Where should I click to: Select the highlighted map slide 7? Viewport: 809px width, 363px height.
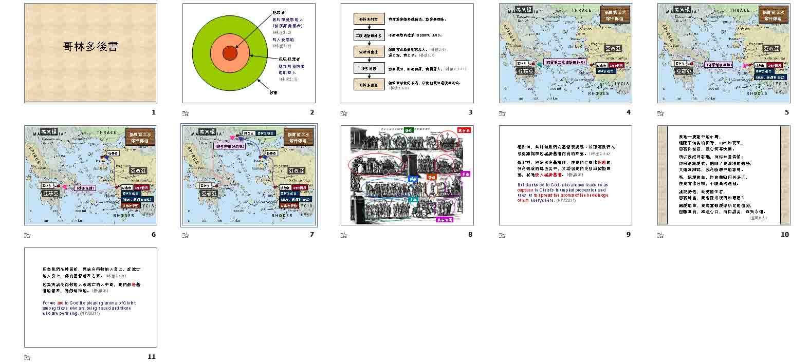[249, 176]
